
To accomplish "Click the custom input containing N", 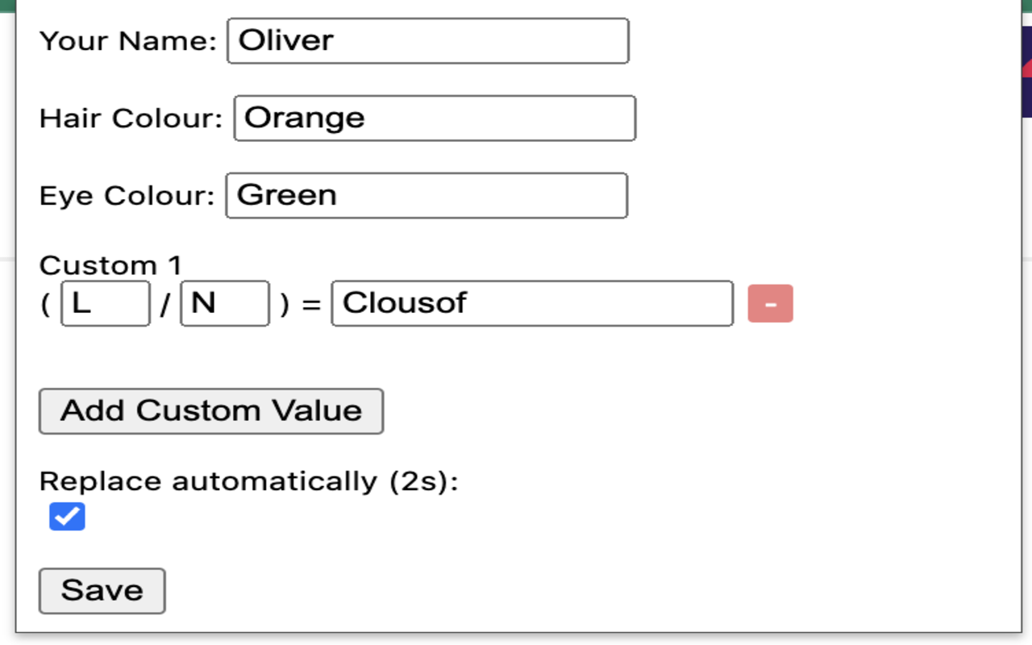I will pyautogui.click(x=225, y=304).
